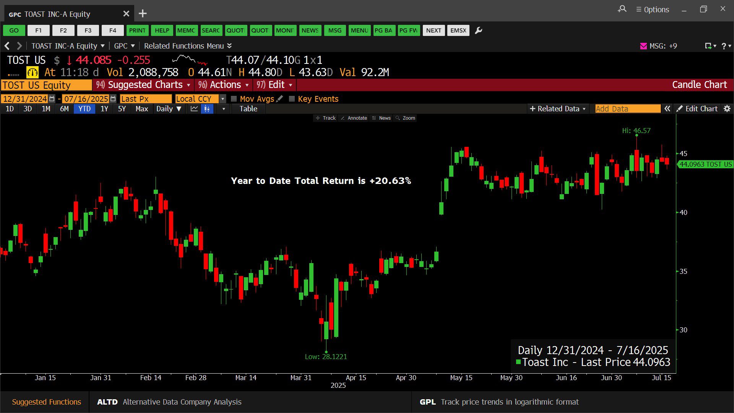
Task: Click the PRINT key button
Action: point(137,31)
